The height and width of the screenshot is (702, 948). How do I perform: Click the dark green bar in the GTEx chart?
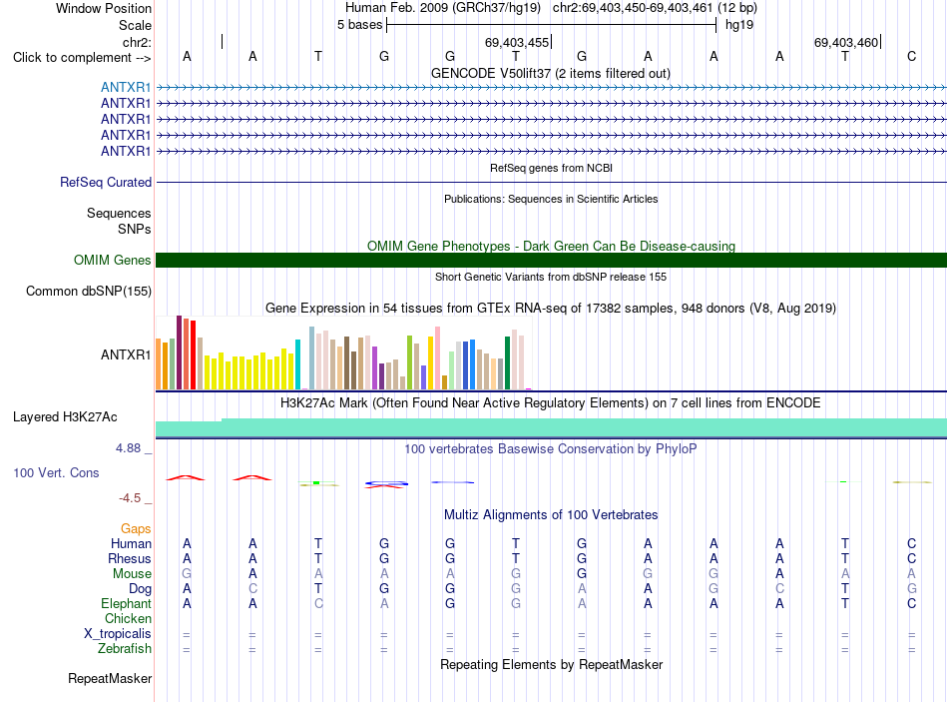[x=507, y=362]
